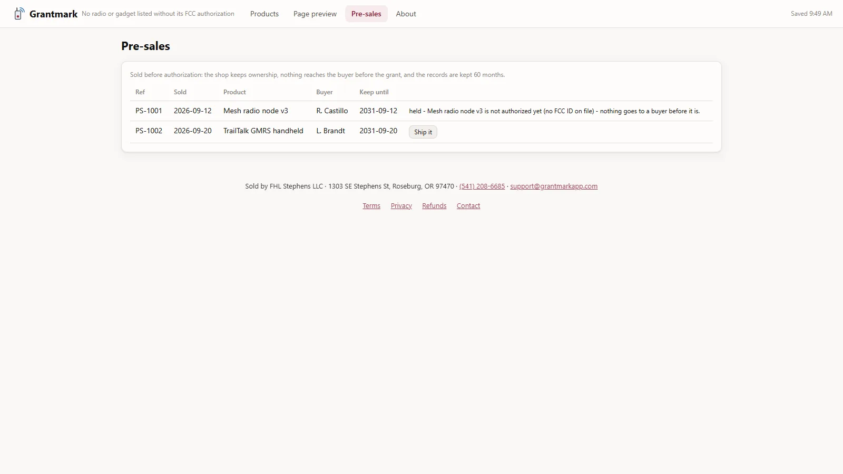
Task: View the Refunds policy link
Action: [x=434, y=206]
